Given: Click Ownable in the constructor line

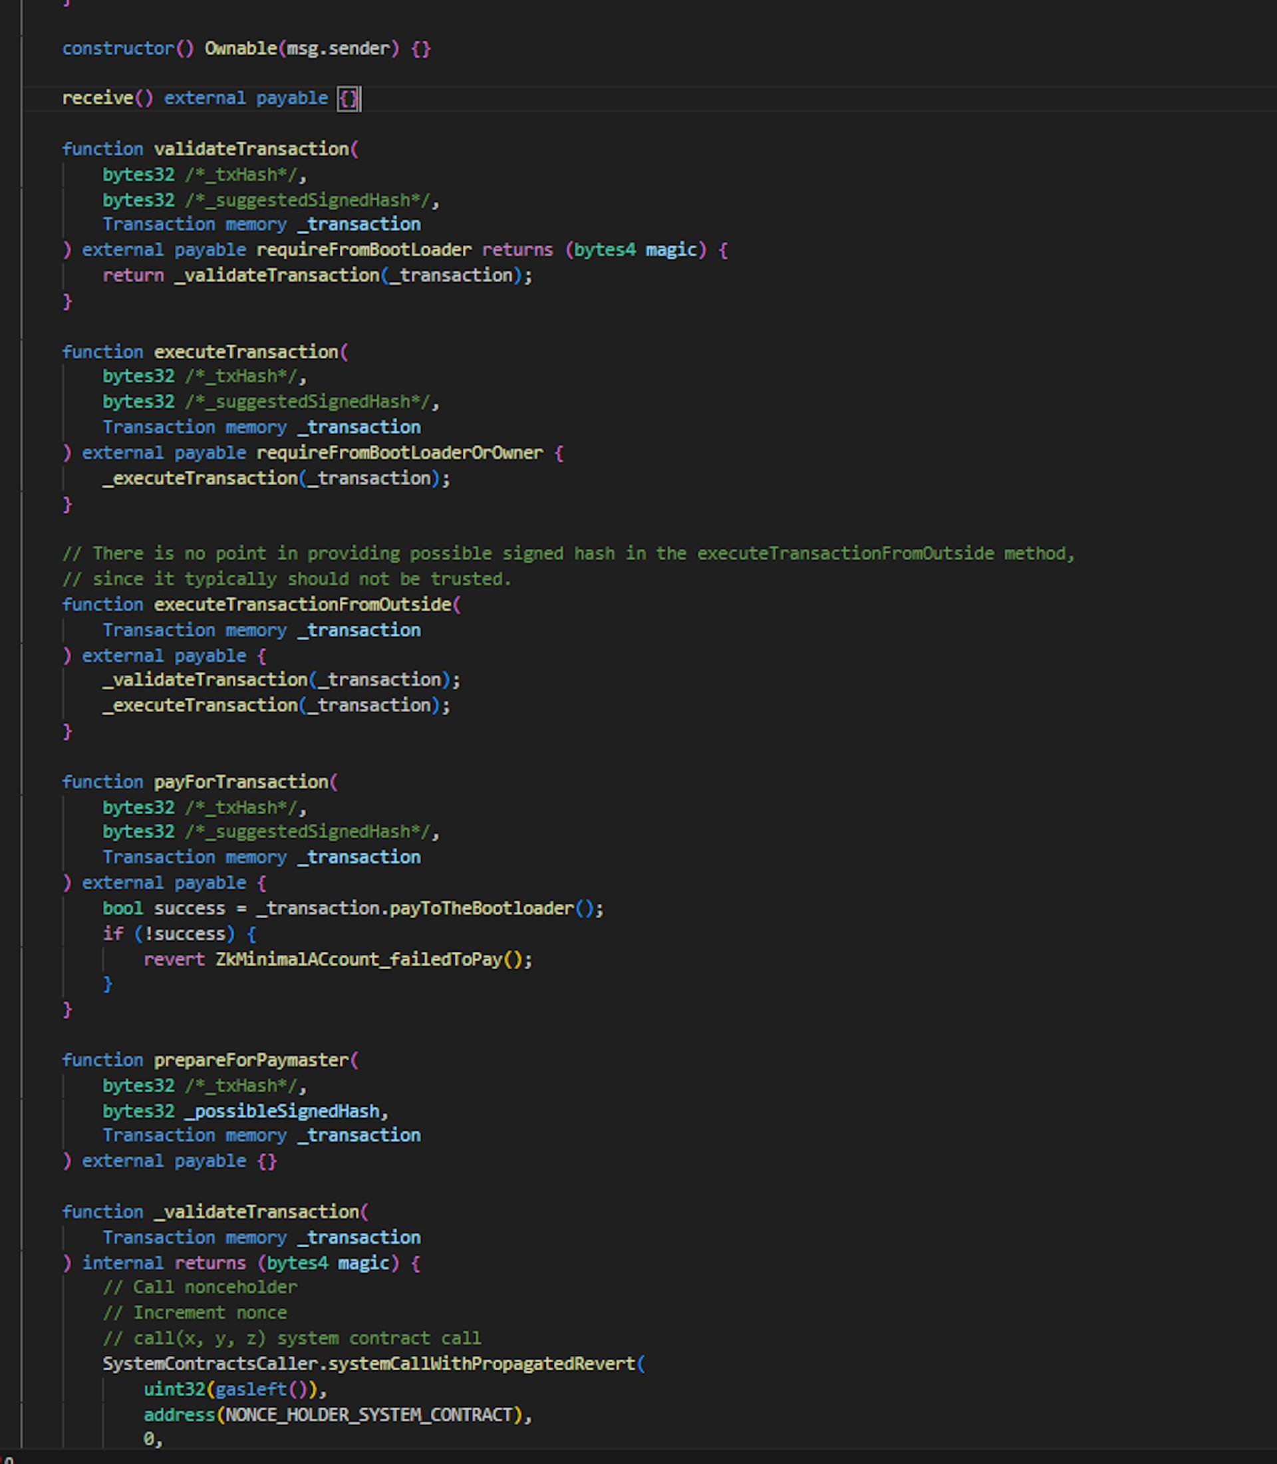Looking at the screenshot, I should point(240,49).
